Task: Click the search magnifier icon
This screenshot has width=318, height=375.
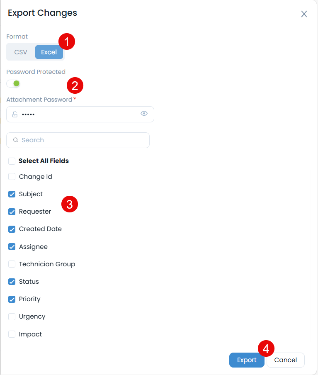Action: pos(16,140)
